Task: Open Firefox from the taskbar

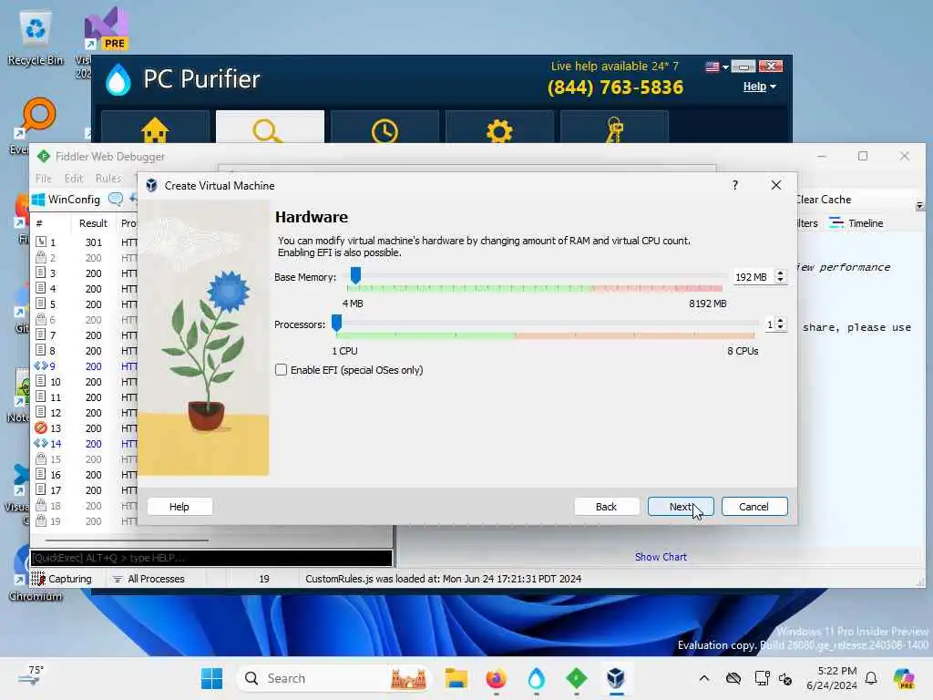Action: point(497,678)
